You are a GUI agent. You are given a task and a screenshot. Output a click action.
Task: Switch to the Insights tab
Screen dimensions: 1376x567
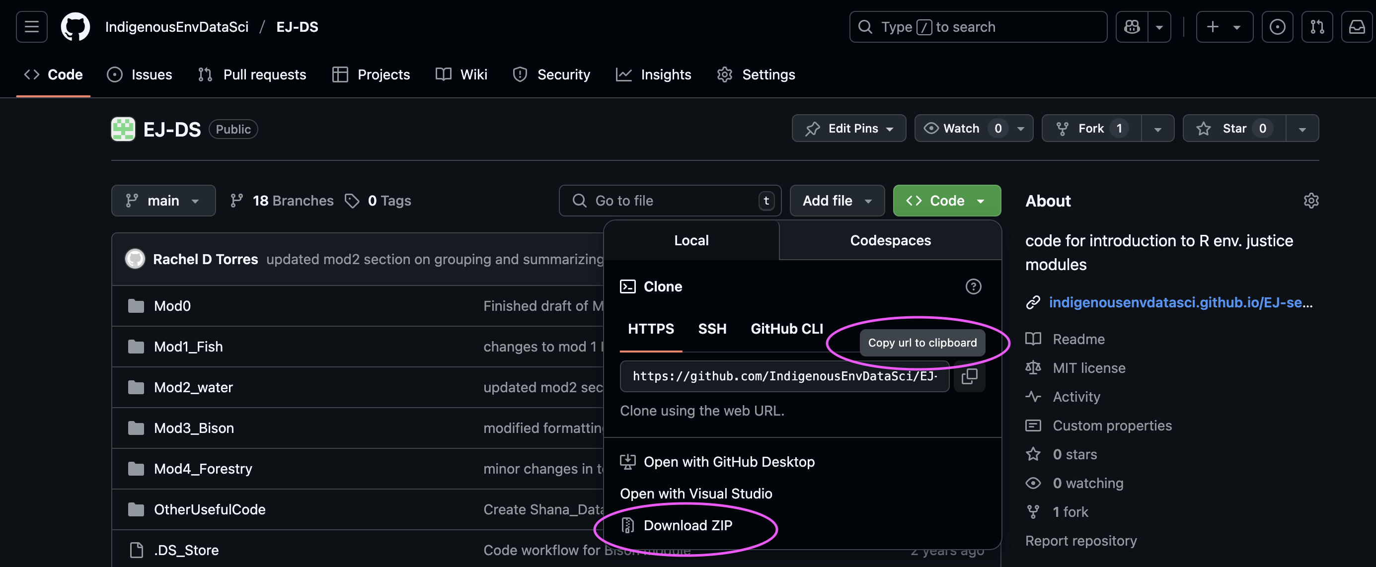653,74
